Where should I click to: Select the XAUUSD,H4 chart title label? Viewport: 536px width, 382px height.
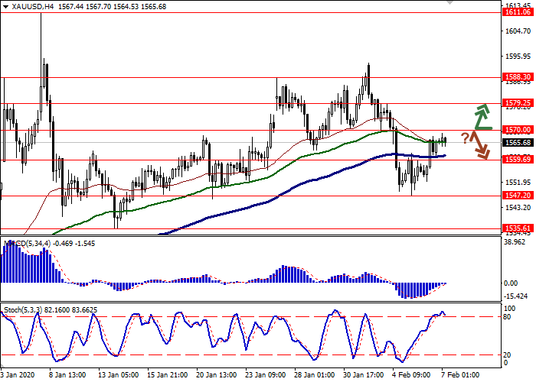pyautogui.click(x=24, y=6)
